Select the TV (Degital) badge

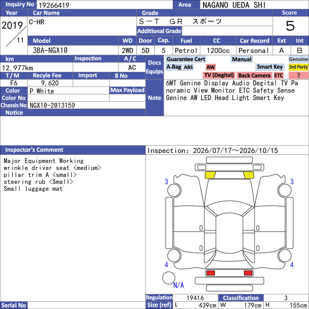pos(219,75)
